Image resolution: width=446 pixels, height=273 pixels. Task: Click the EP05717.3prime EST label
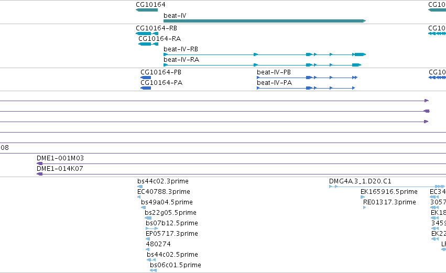pyautogui.click(x=172, y=234)
